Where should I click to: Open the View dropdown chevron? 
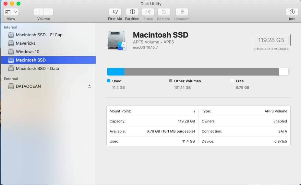pyautogui.click(x=16, y=12)
